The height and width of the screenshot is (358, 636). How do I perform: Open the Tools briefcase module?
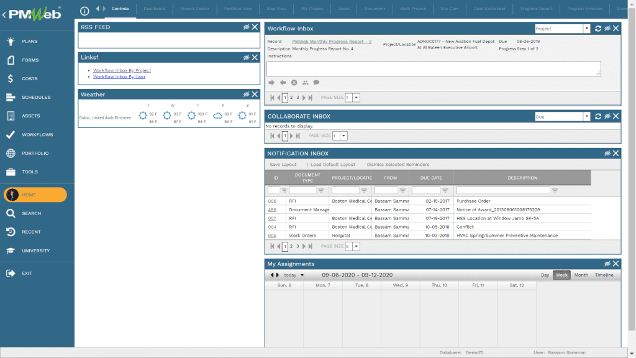tap(29, 172)
